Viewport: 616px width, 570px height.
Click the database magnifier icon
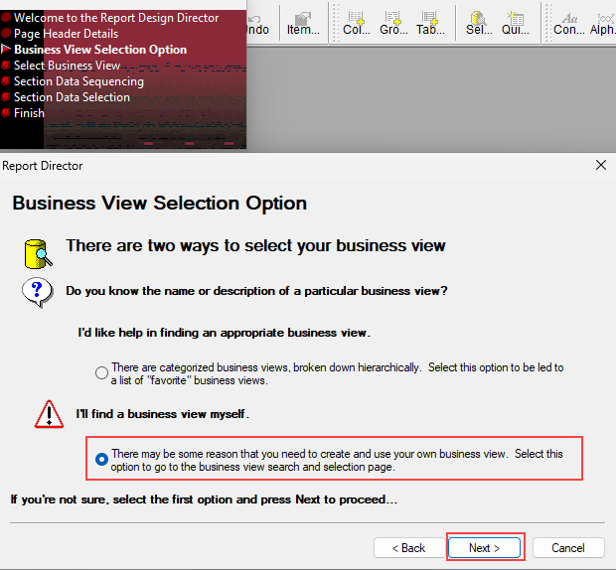(x=38, y=254)
